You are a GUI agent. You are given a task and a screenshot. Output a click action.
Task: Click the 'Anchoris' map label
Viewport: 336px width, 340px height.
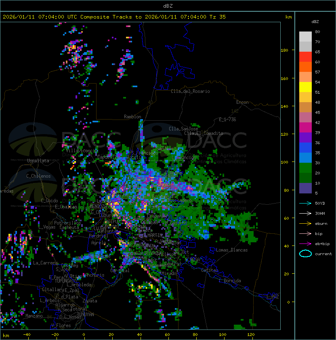[94, 275]
